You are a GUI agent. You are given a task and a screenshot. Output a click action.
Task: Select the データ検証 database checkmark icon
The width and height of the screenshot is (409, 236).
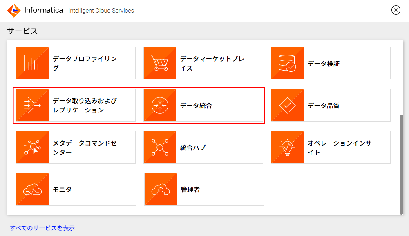pos(287,63)
